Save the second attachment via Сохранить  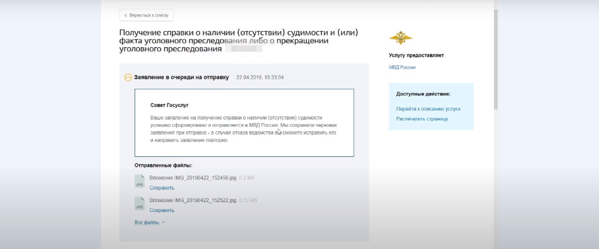pyautogui.click(x=162, y=210)
